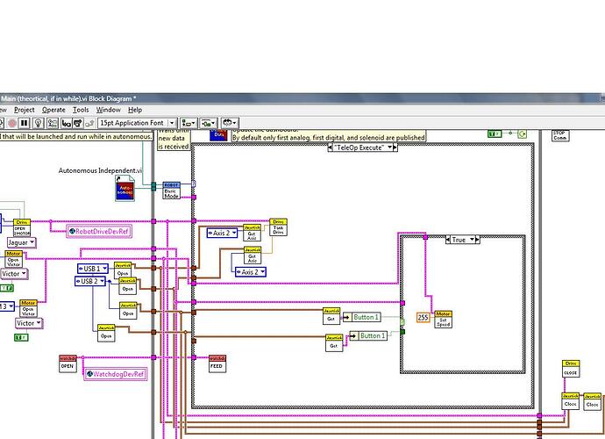Open the Tools menu

click(81, 110)
